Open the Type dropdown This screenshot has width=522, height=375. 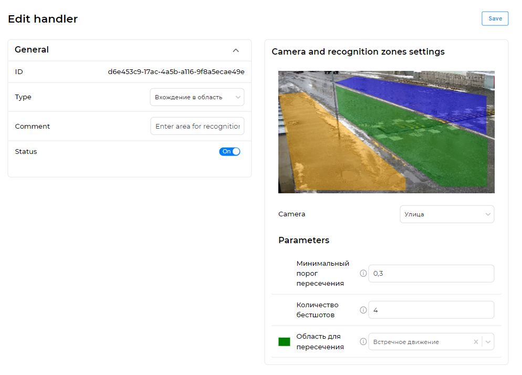pos(197,97)
